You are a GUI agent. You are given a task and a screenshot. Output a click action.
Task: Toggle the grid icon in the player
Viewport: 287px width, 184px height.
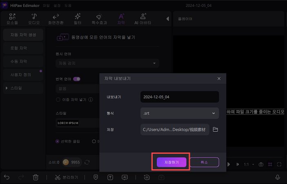[270, 164]
